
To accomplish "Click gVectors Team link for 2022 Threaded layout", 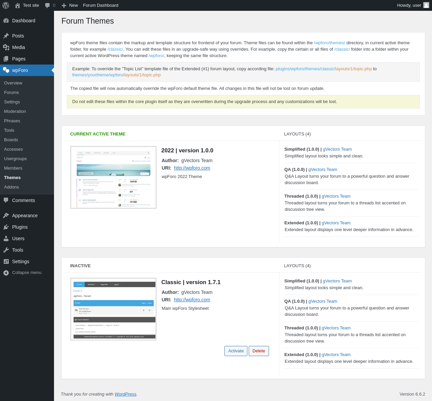I will pyautogui.click(x=336, y=196).
